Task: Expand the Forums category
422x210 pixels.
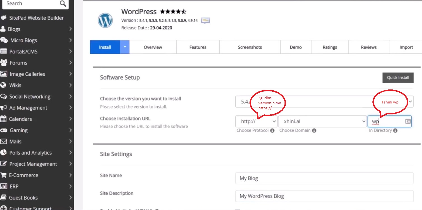Action: point(70,63)
